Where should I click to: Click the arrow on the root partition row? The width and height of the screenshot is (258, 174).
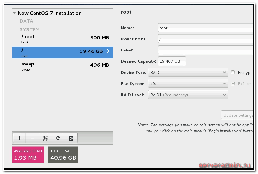coord(108,51)
